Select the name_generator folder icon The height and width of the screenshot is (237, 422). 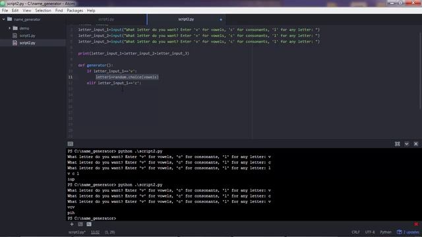[x=10, y=19]
